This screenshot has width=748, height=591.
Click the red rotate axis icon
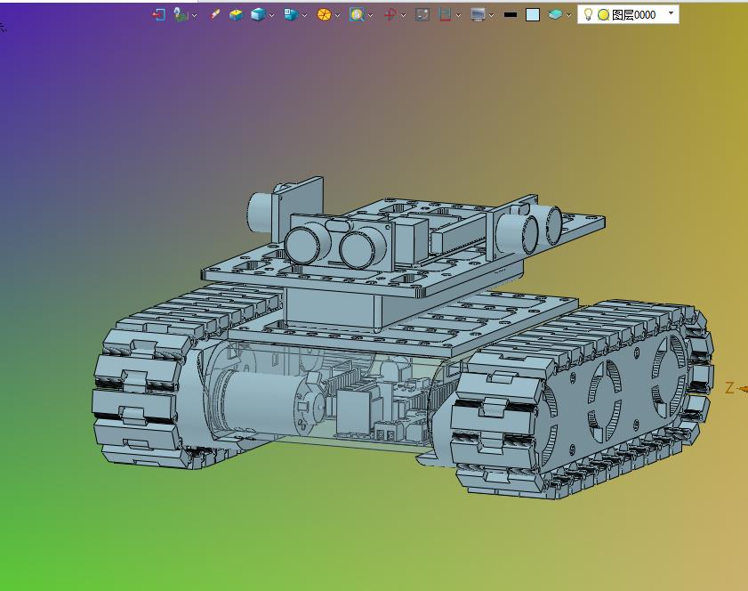pyautogui.click(x=390, y=15)
